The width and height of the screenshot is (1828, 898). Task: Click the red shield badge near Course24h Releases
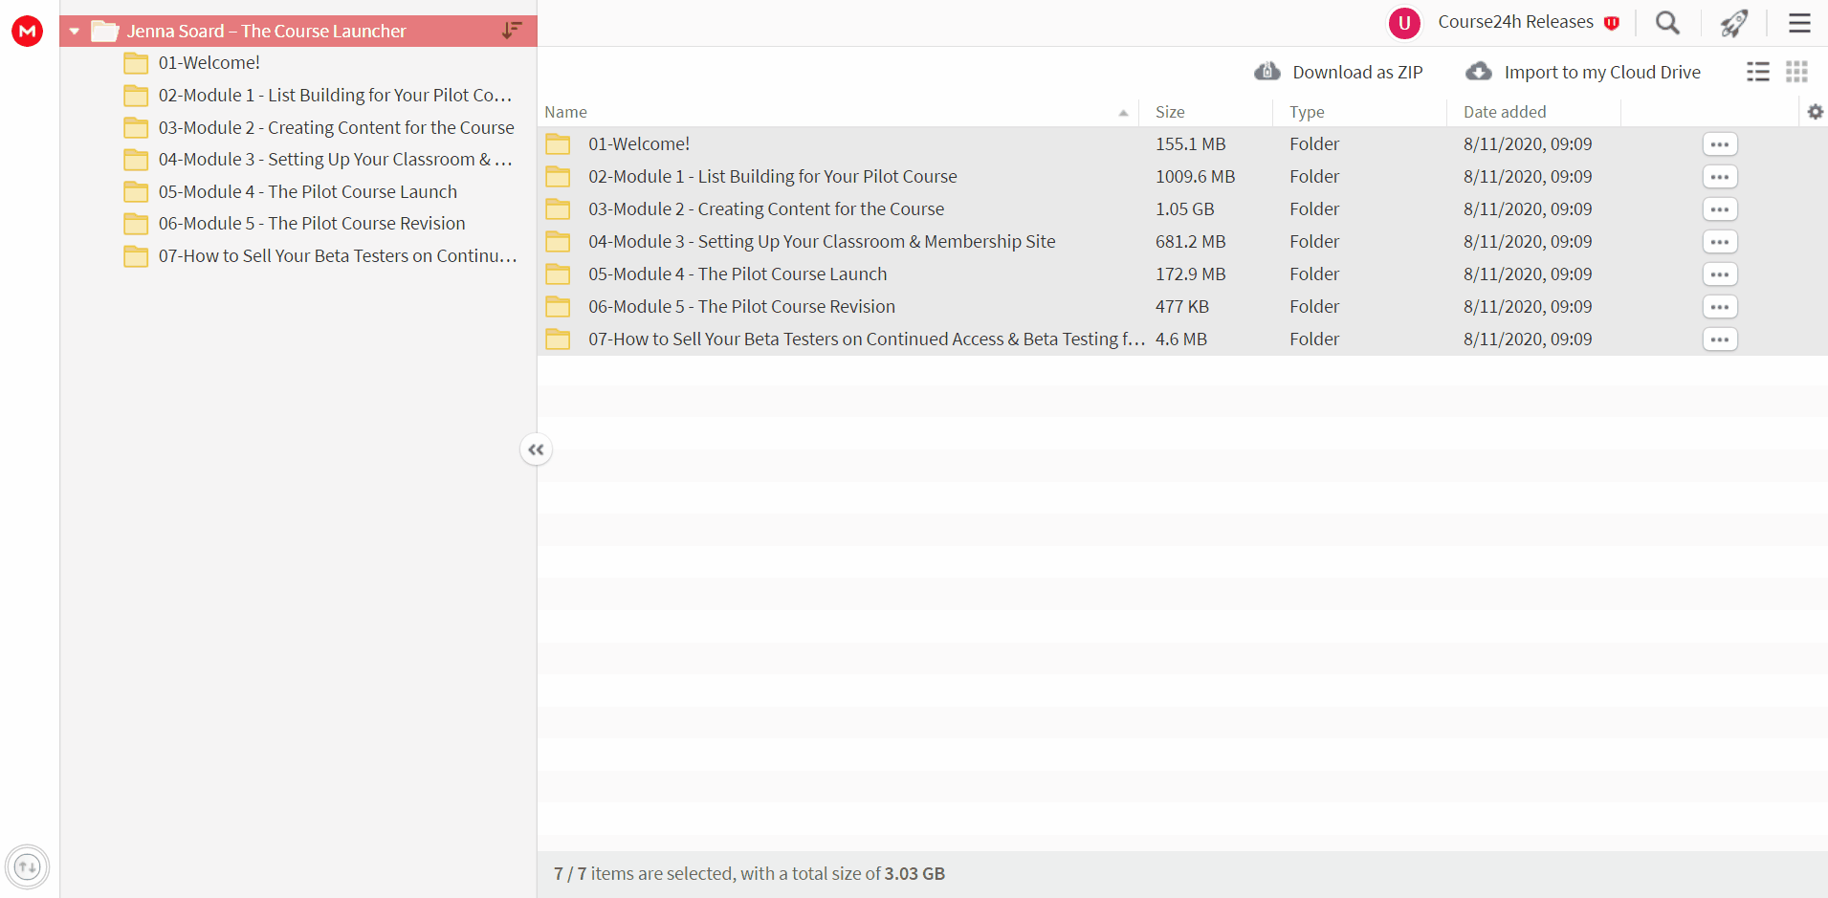[x=1612, y=23]
